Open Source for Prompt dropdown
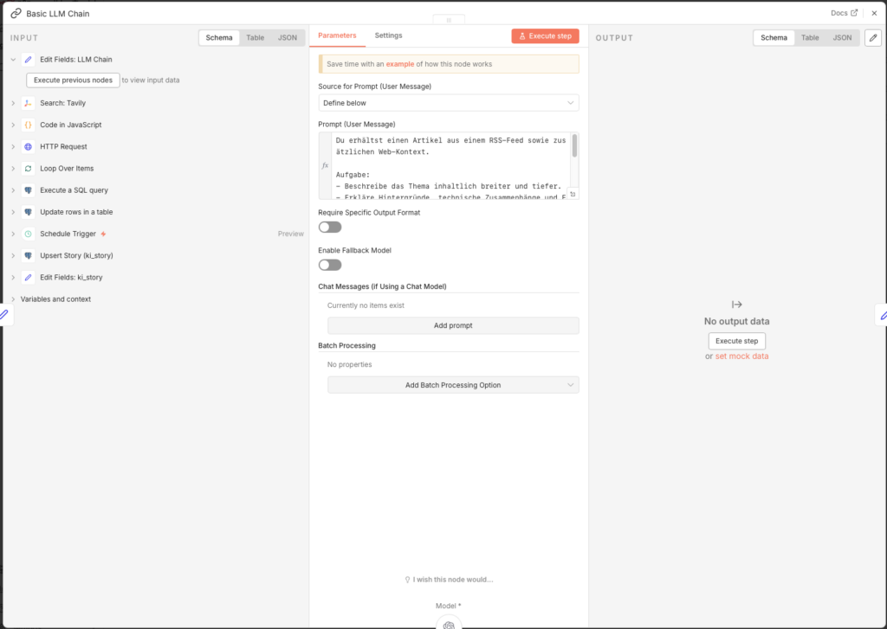Image resolution: width=887 pixels, height=629 pixels. click(x=449, y=103)
